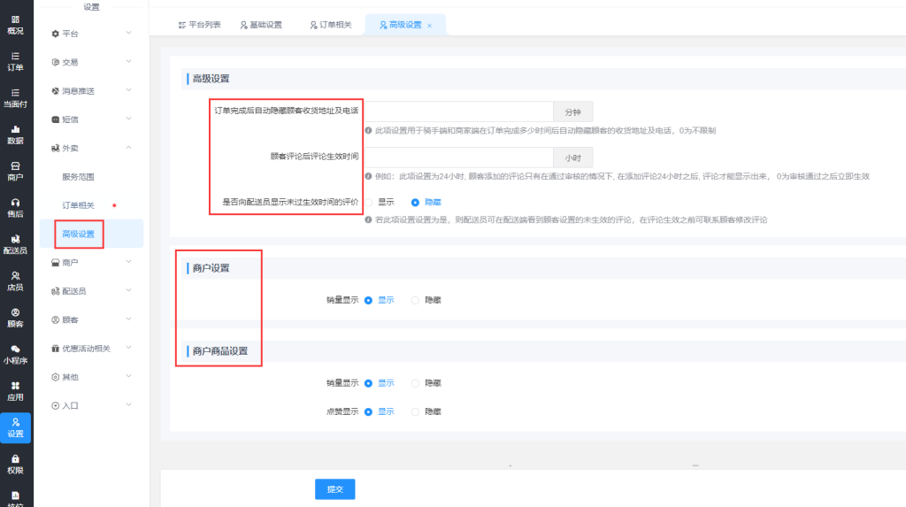This screenshot has height=507, width=906.
Task: Select 隐藏 for 点赞显示 option
Action: [416, 411]
